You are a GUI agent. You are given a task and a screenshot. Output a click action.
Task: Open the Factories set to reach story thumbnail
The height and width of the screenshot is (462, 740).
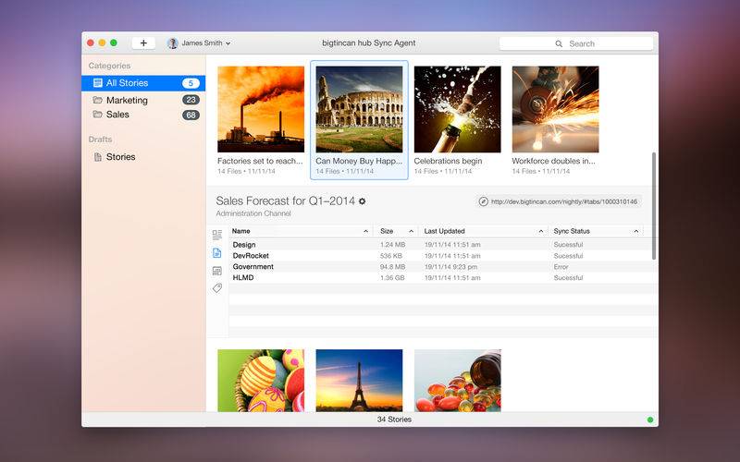point(261,109)
